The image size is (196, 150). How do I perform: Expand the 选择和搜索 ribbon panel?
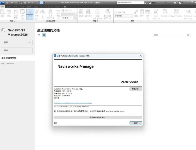click(x=52, y=21)
